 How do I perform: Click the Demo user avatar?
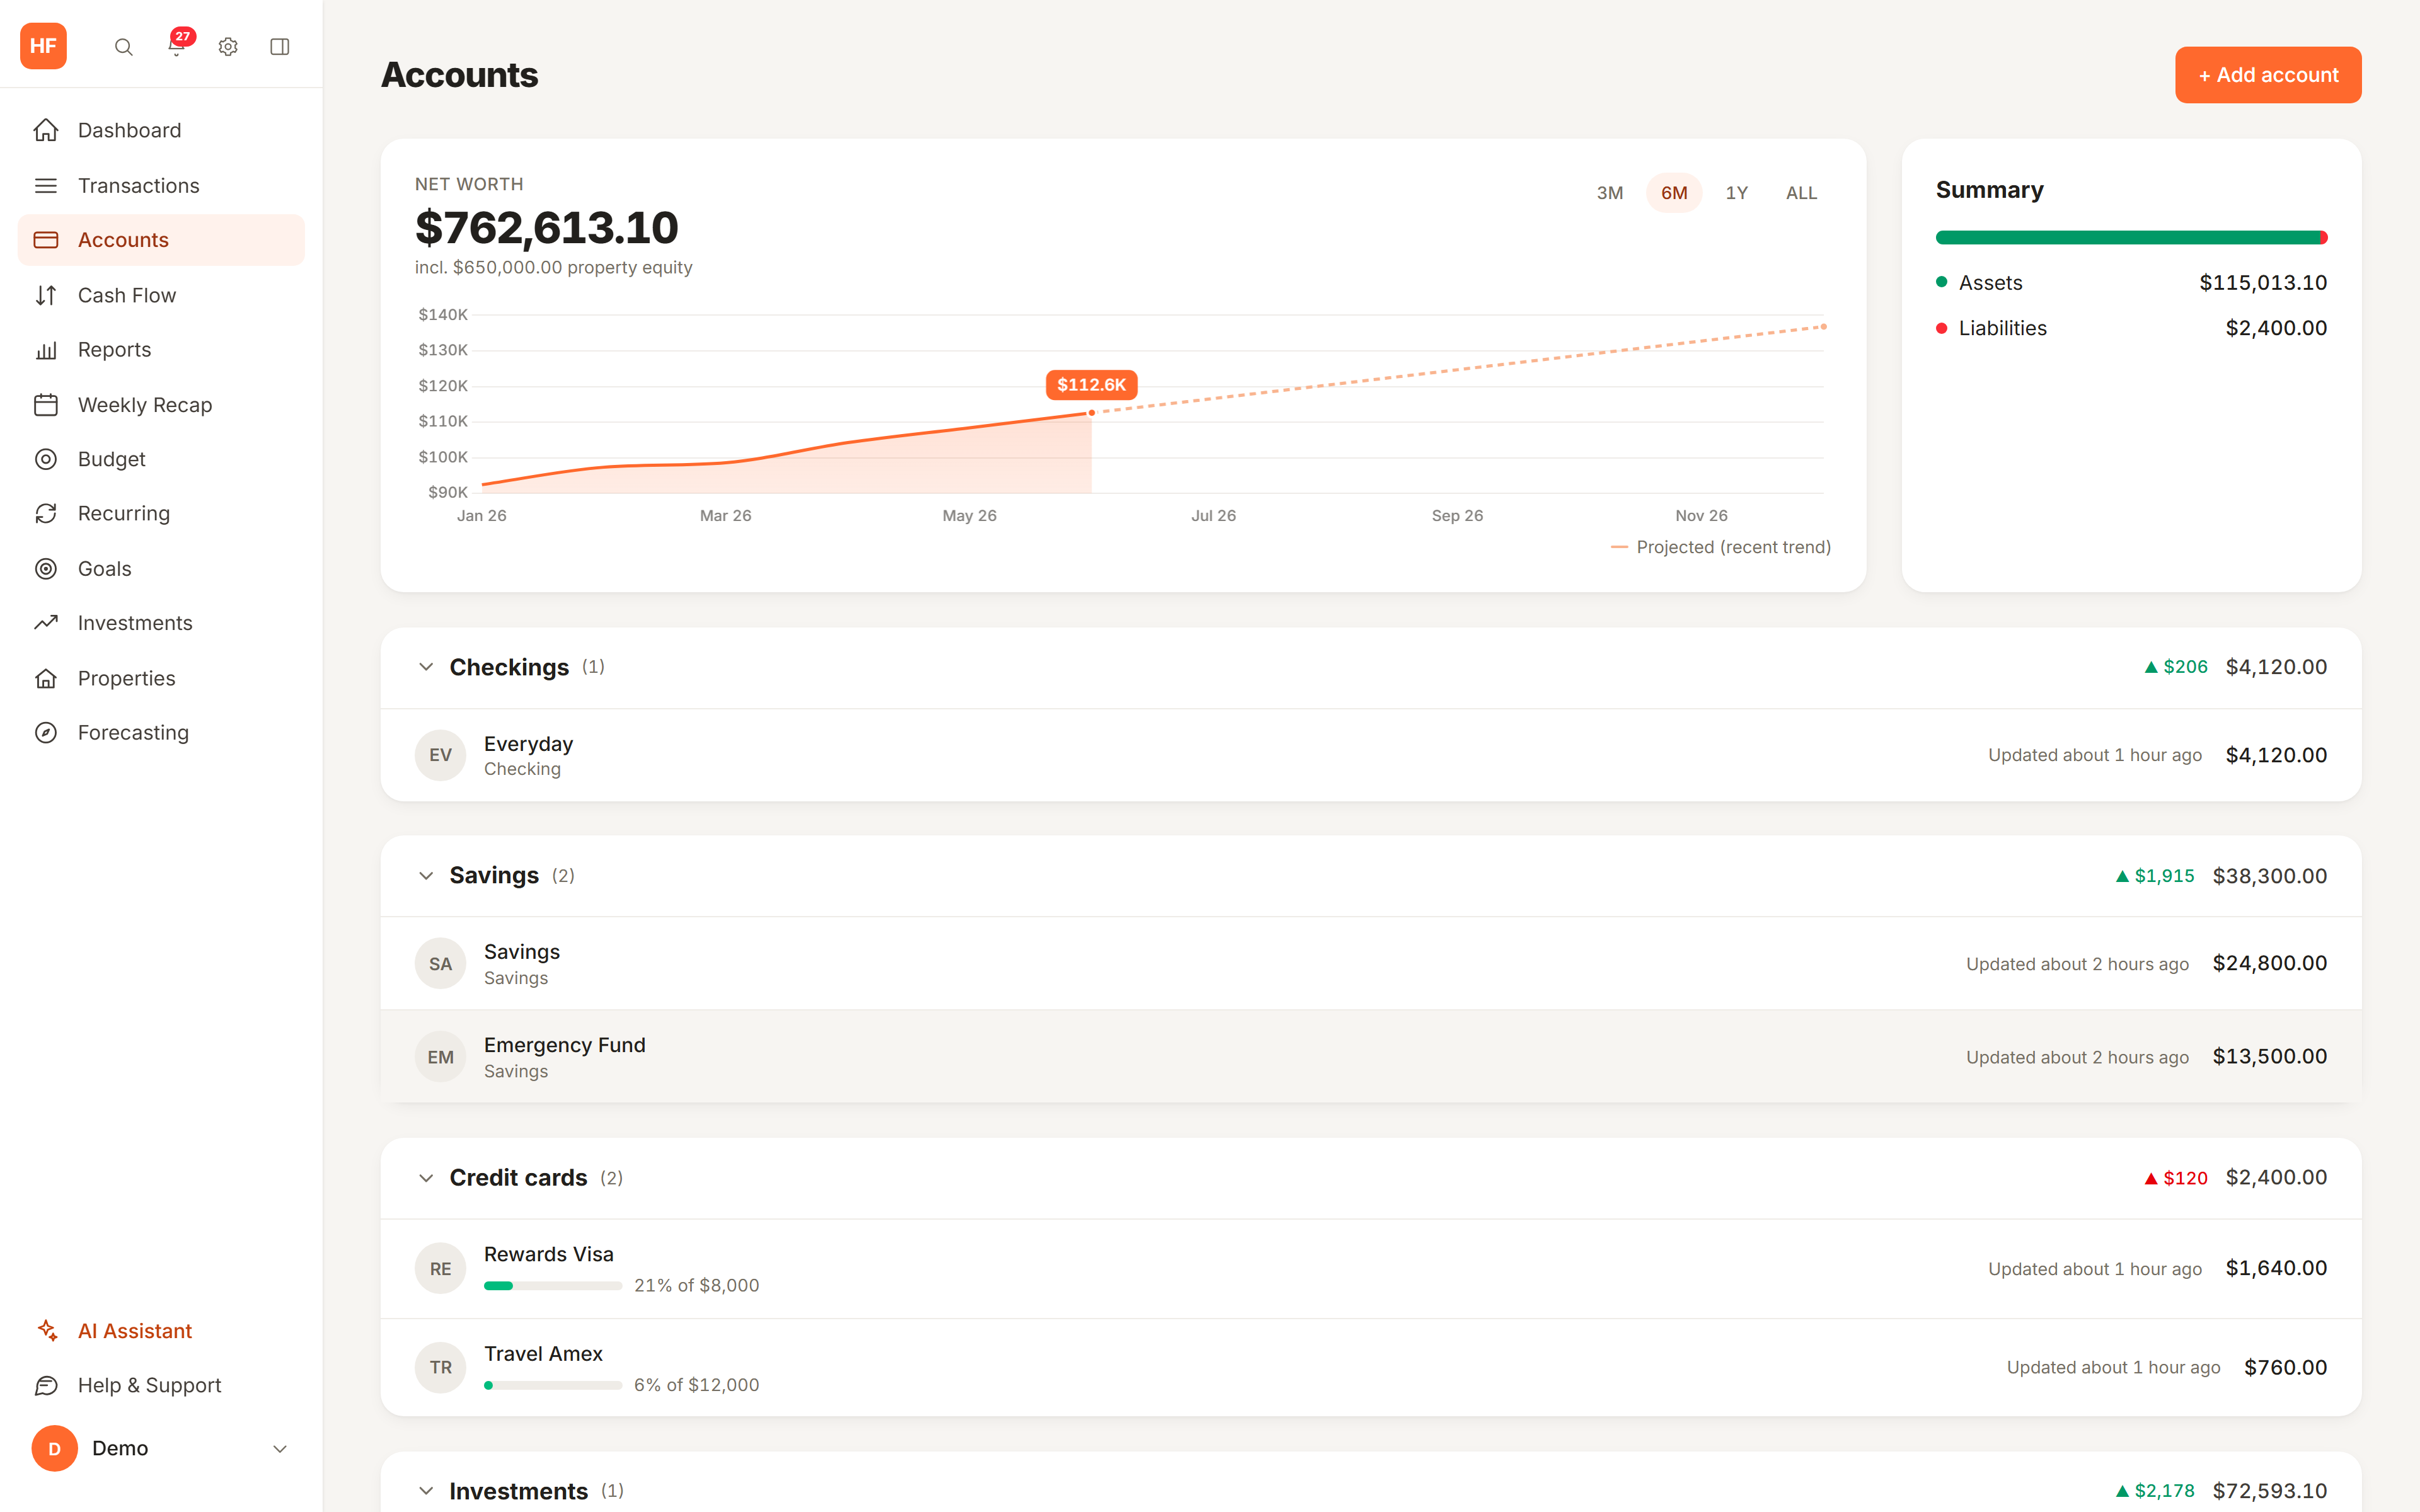55,1448
